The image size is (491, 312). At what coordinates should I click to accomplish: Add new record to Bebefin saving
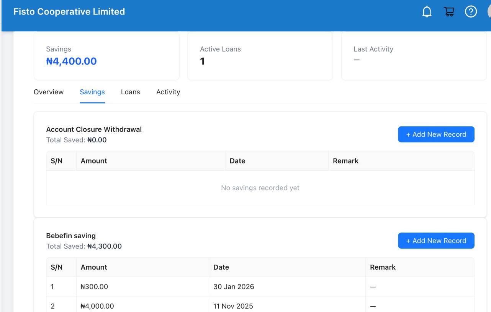click(x=436, y=241)
